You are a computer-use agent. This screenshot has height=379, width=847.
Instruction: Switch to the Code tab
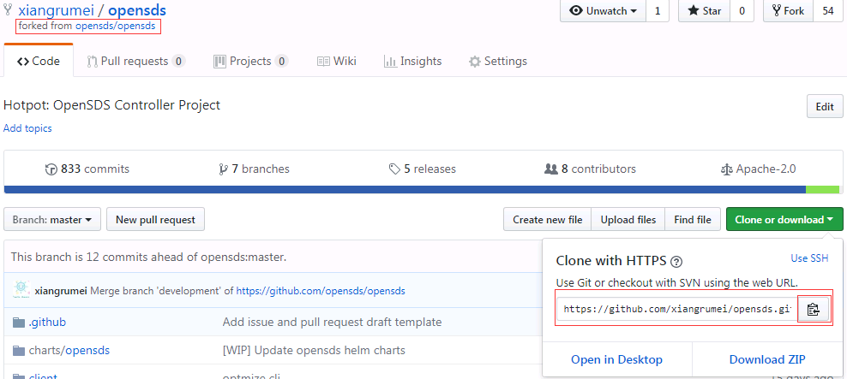pyautogui.click(x=39, y=61)
